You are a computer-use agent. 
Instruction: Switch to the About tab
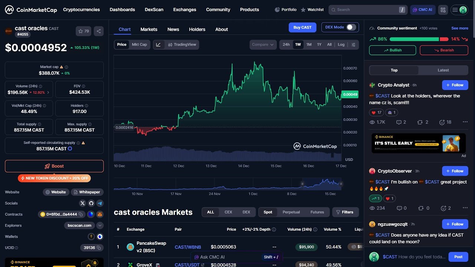[222, 29]
